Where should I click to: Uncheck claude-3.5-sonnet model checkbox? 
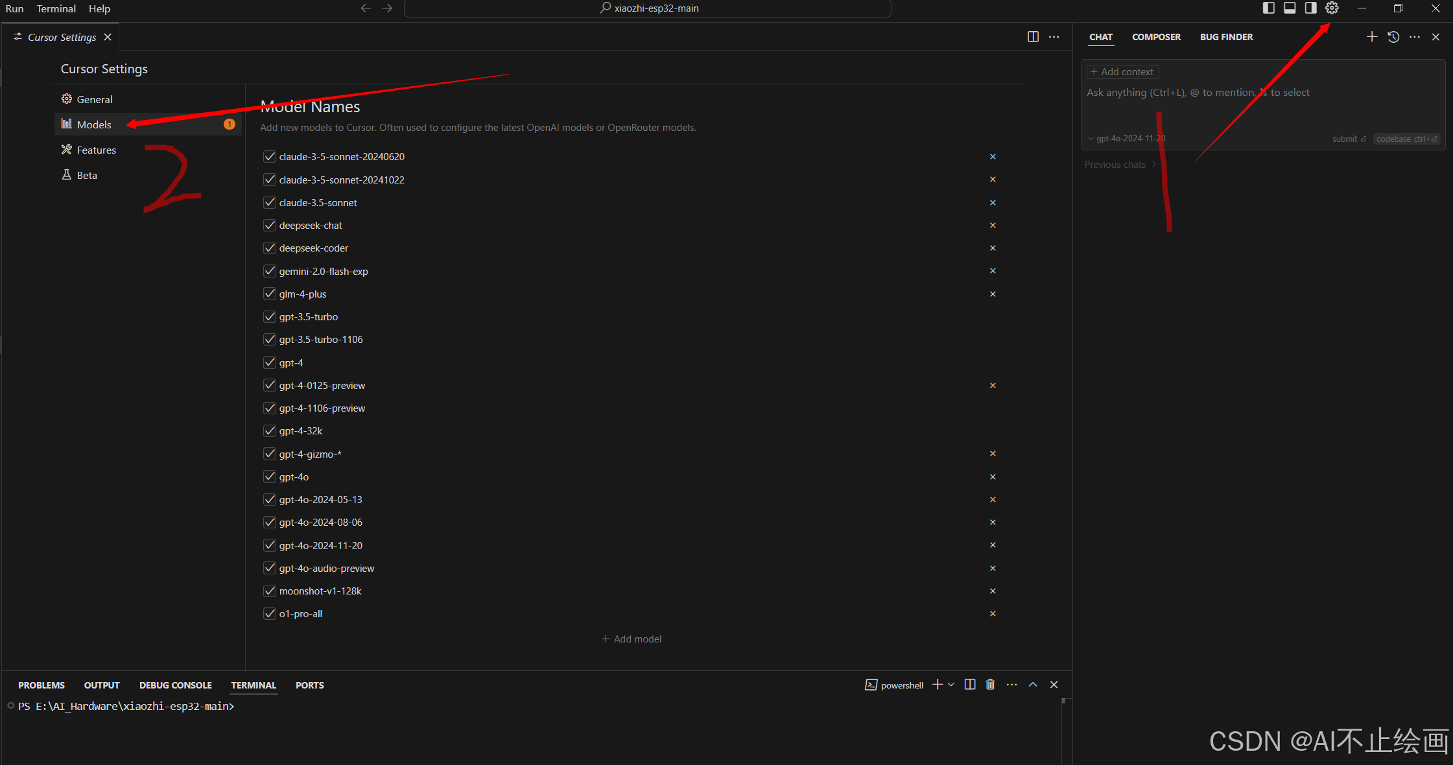coord(270,202)
